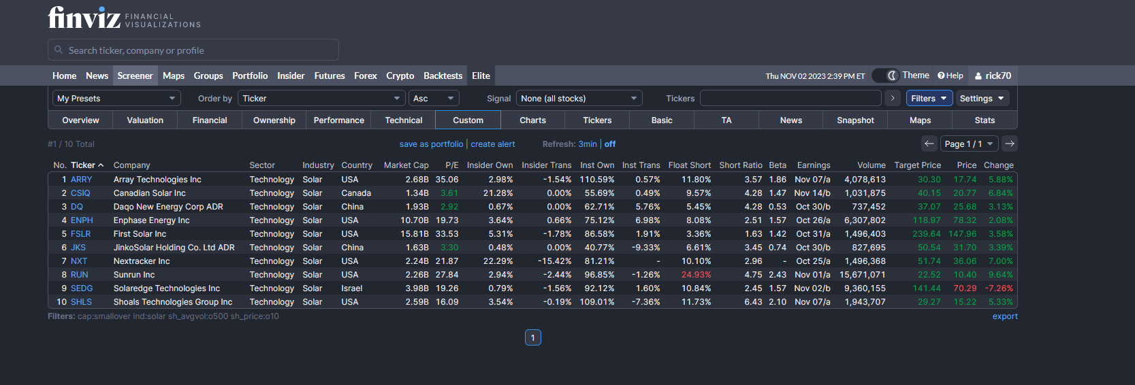Open the Insider menu item
Screen dimensions: 1135x385
point(291,76)
